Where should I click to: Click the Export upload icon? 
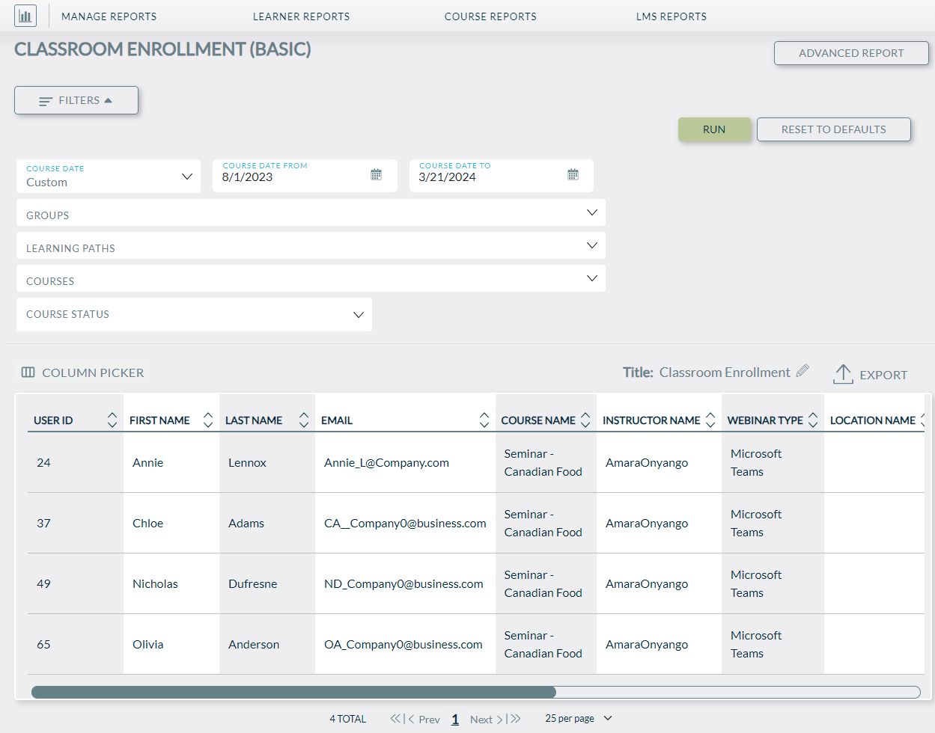(x=842, y=372)
